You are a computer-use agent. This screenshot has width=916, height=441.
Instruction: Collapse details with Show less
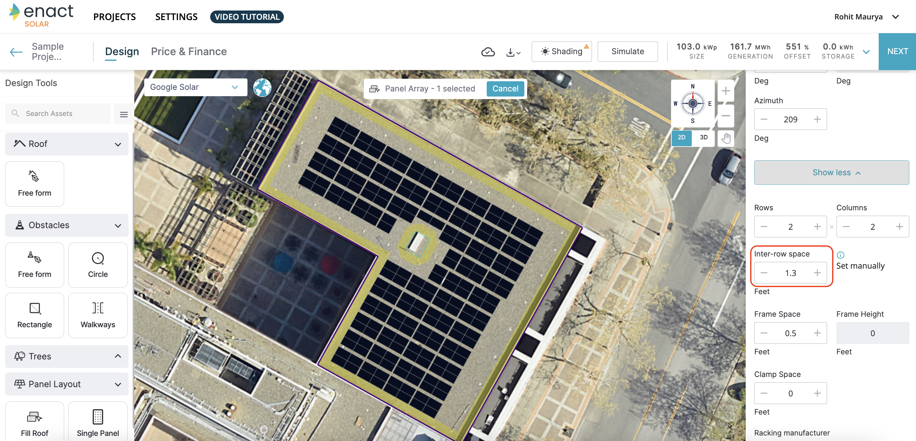[831, 172]
